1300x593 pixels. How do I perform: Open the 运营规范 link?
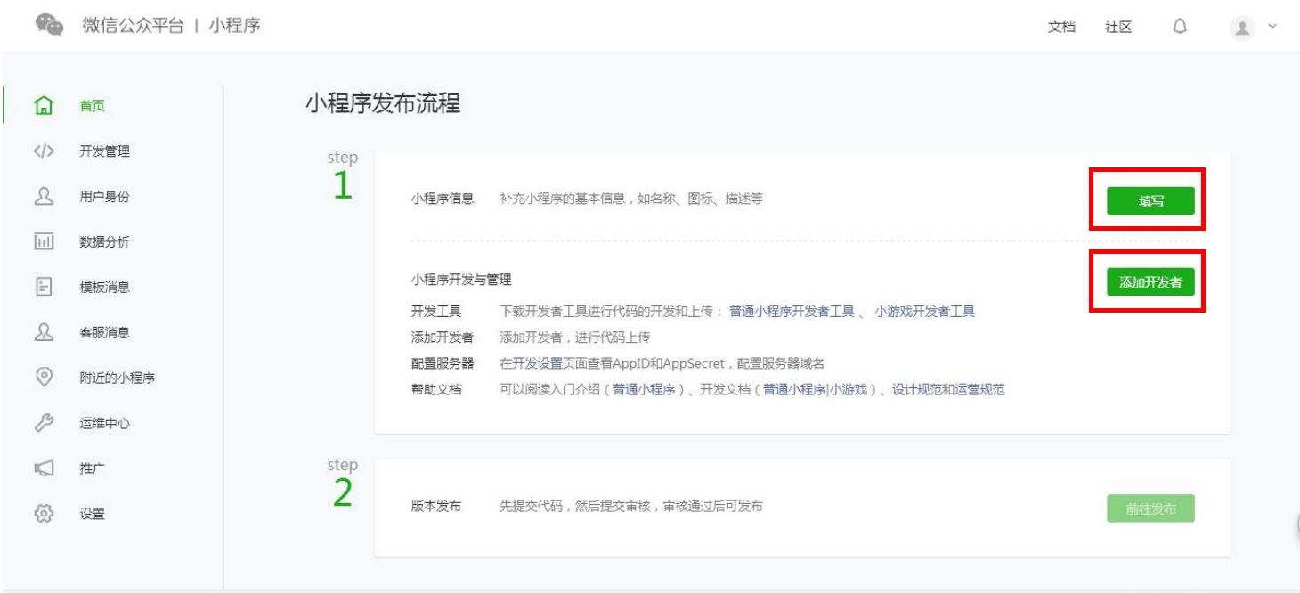tap(979, 390)
